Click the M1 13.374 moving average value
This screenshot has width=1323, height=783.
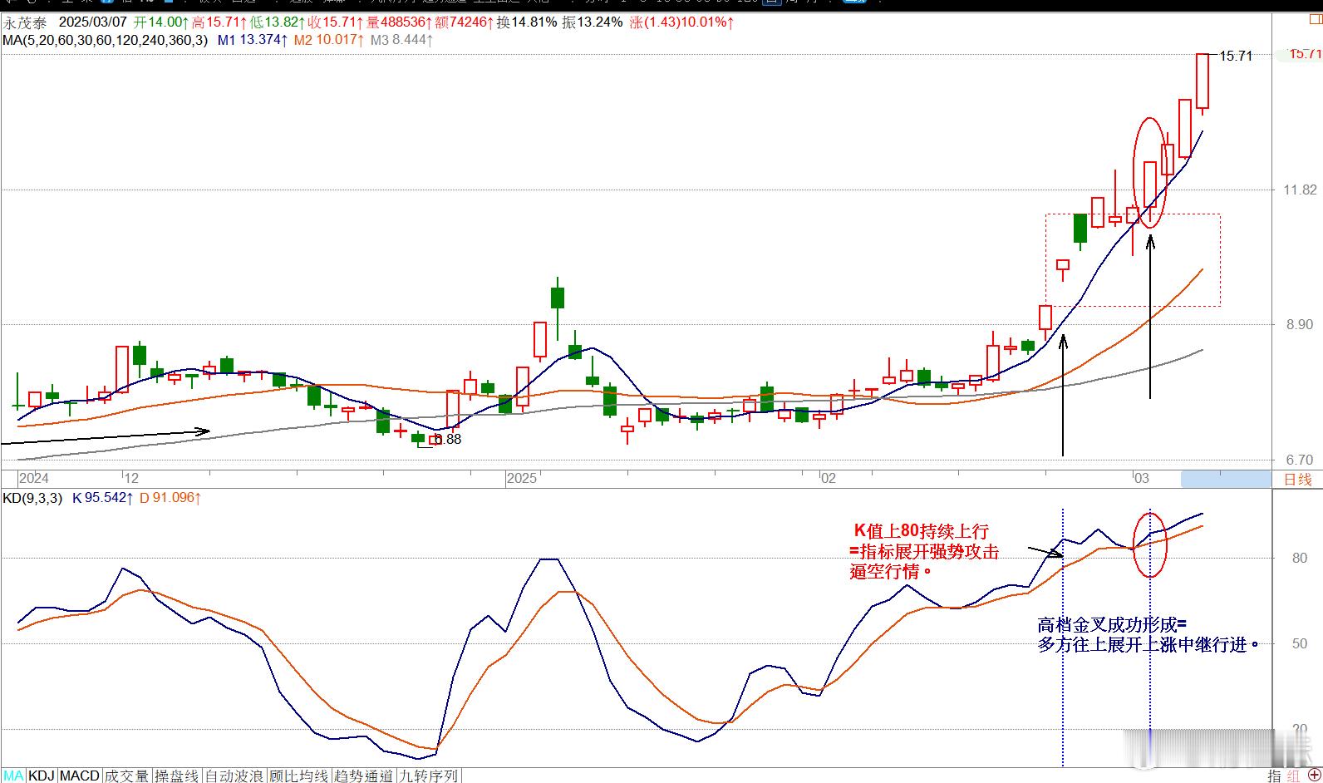click(253, 39)
